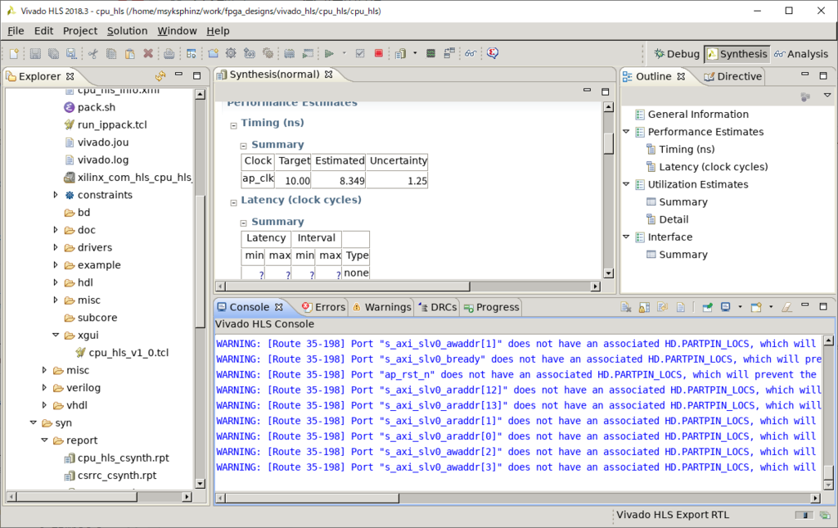
Task: Click the Open Console icon
Action: tap(756, 307)
